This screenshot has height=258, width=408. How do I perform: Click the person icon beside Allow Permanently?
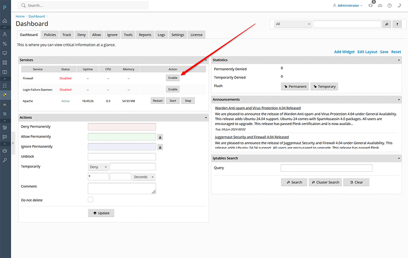click(x=160, y=137)
